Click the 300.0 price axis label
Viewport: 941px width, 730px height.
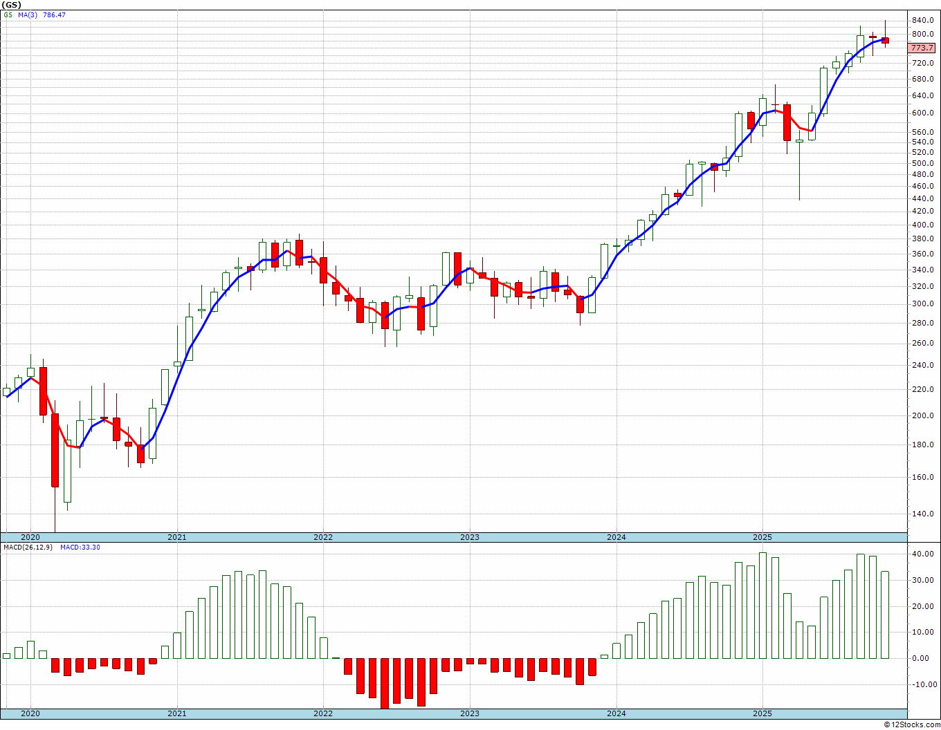pos(922,303)
